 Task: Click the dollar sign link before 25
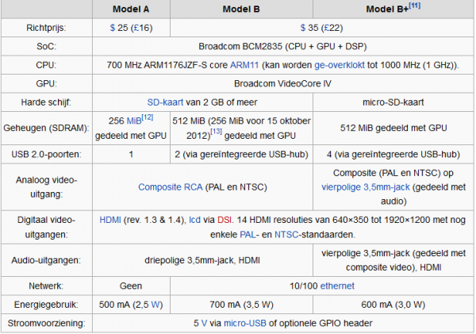point(113,27)
